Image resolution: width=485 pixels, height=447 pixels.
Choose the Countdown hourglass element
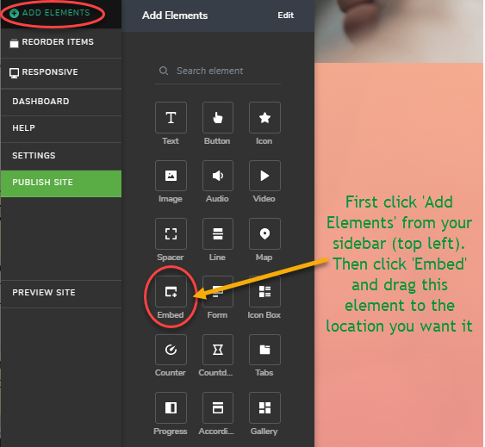(x=218, y=350)
